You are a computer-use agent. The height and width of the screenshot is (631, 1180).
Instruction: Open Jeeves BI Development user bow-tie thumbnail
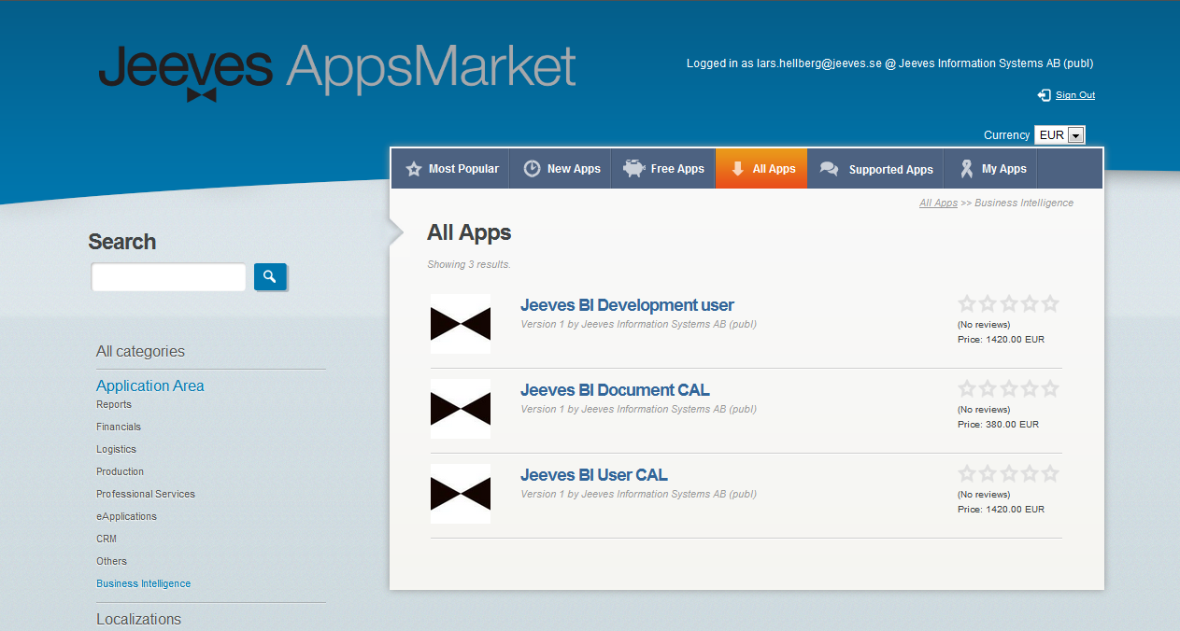tap(461, 324)
